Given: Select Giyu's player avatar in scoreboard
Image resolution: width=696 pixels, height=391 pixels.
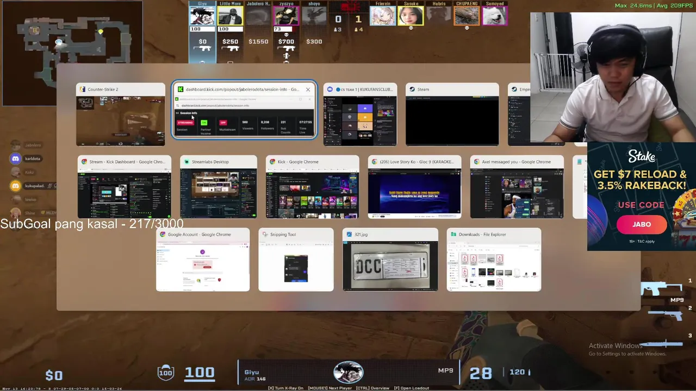Looking at the screenshot, I should 202,16.
